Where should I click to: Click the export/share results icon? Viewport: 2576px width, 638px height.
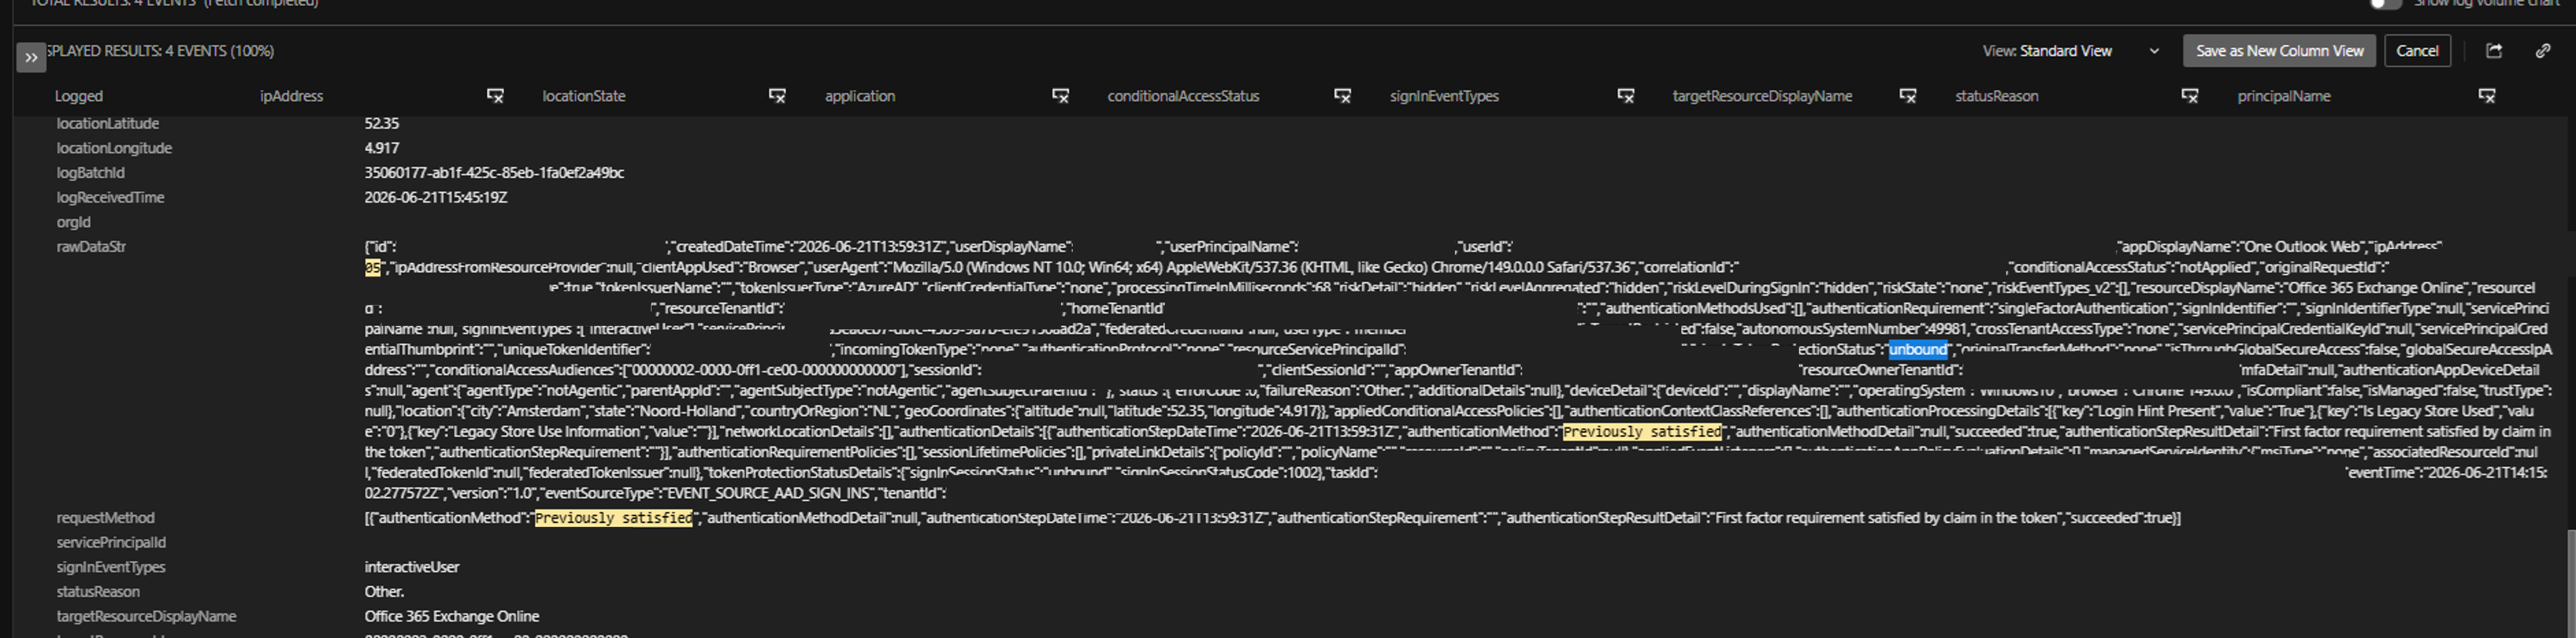coord(2494,51)
